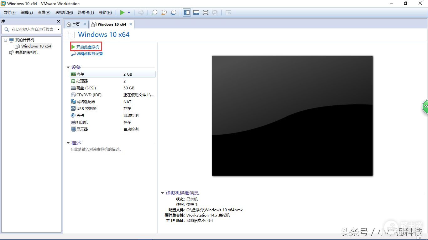The height and width of the screenshot is (240, 428).
Task: Click 开启此虚拟机 link
Action: coord(87,47)
